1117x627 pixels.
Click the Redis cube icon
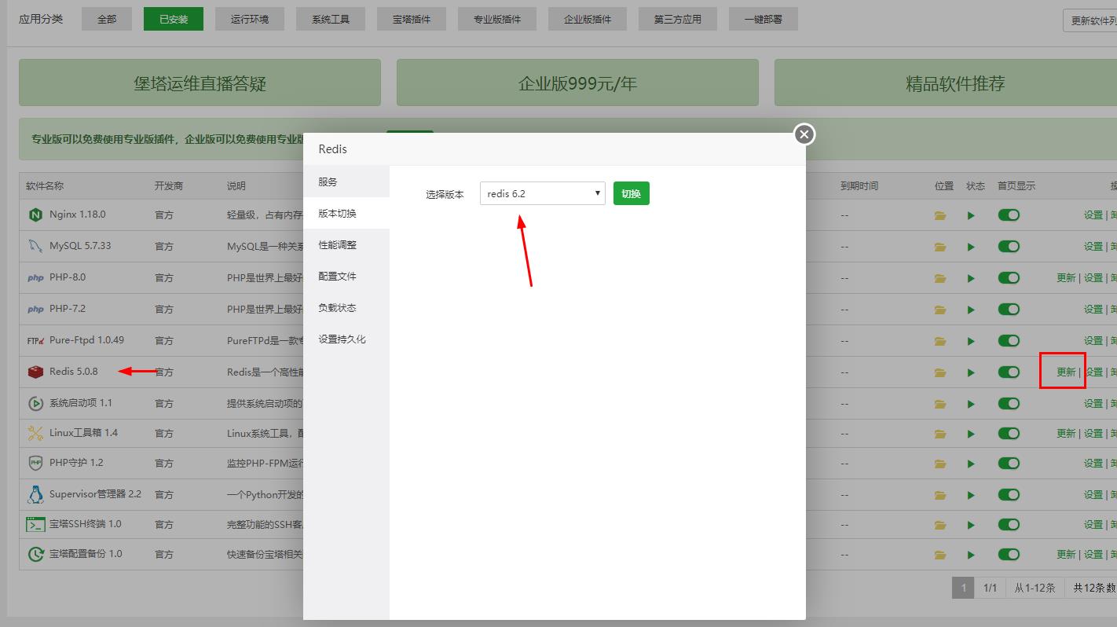(35, 370)
